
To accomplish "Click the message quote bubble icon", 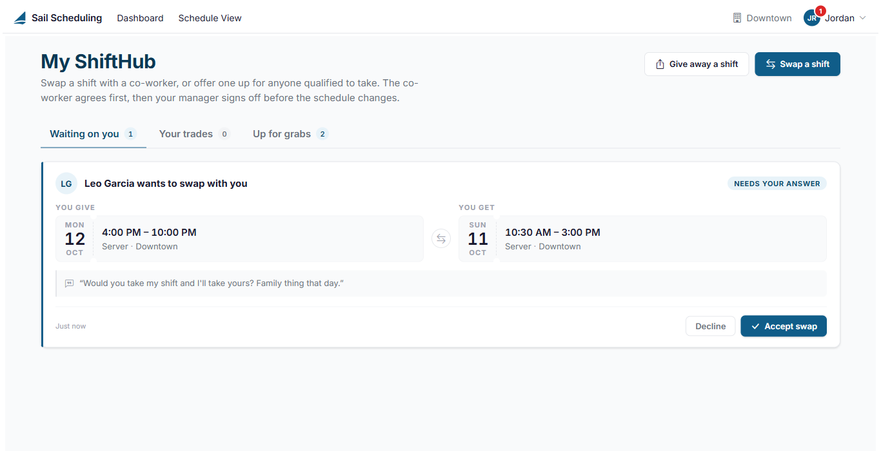I will (70, 283).
